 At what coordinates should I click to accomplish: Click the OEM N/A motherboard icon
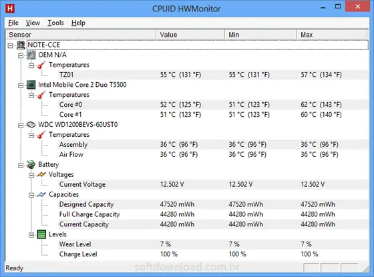(31, 55)
